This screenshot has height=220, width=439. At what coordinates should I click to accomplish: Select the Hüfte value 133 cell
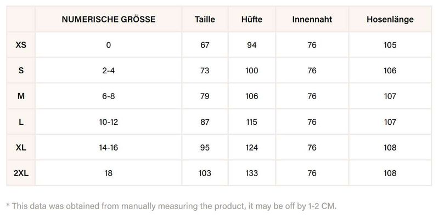[252, 173]
